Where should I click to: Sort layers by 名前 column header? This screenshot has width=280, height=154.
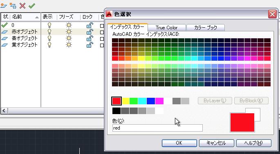[25, 17]
